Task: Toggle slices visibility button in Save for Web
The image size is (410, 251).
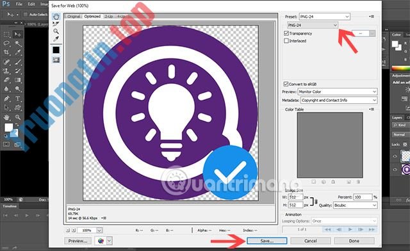Action: click(x=56, y=60)
